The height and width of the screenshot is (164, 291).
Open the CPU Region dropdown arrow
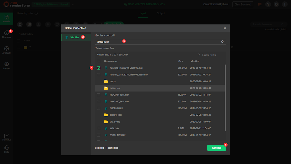pyautogui.click(x=73, y=4)
